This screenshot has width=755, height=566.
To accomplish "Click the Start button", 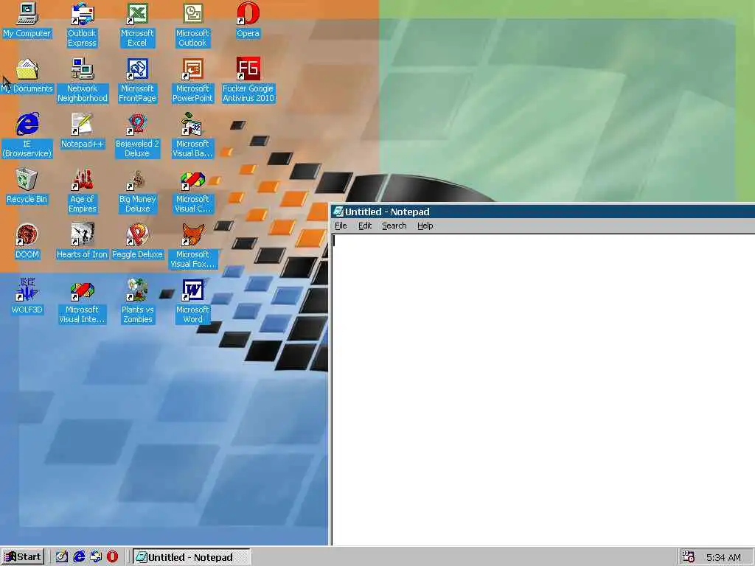I will tap(23, 557).
